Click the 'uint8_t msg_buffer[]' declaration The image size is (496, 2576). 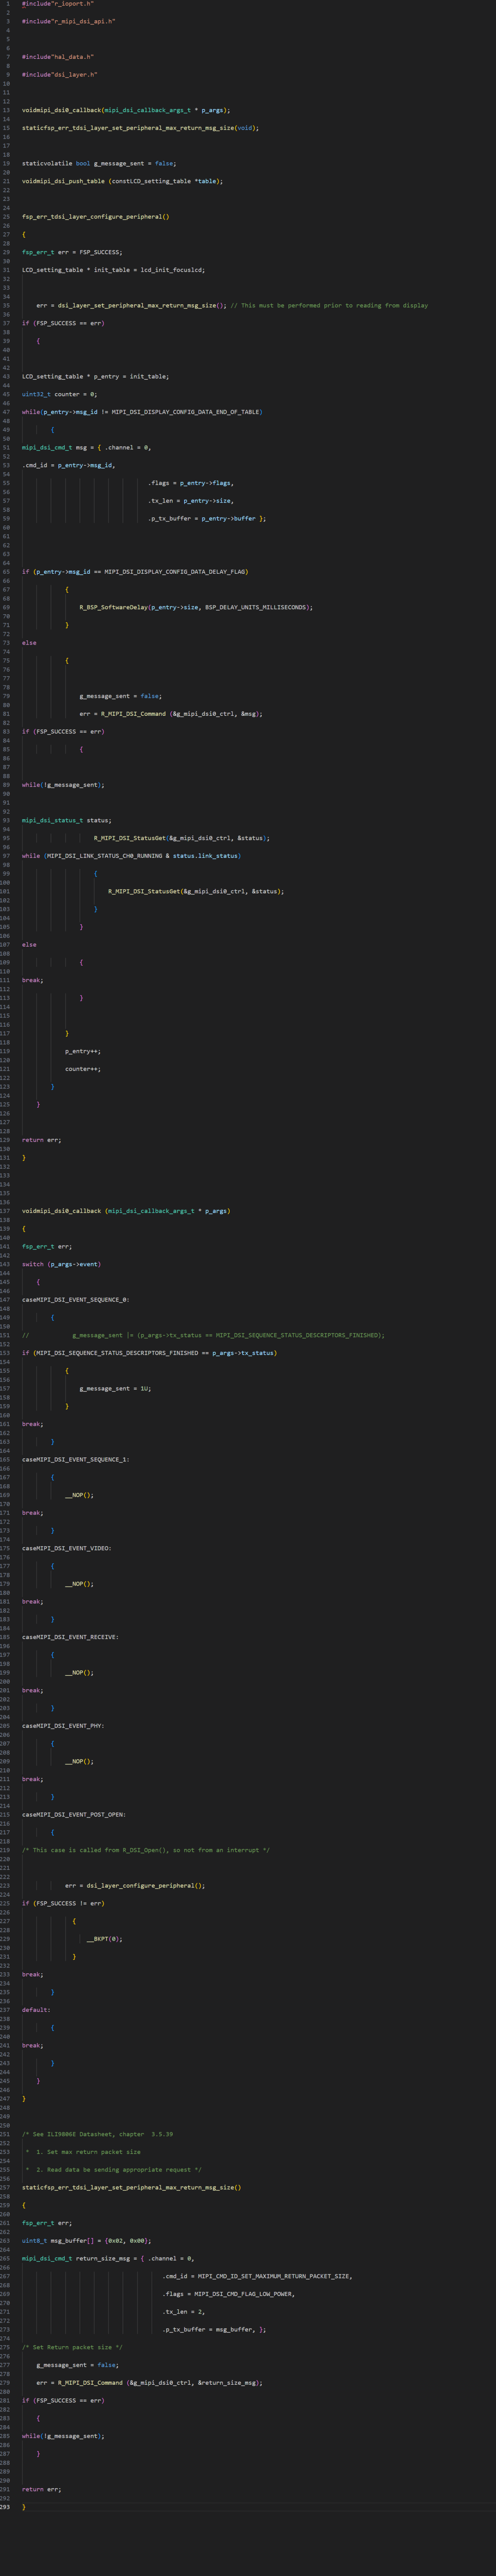[x=87, y=2240]
